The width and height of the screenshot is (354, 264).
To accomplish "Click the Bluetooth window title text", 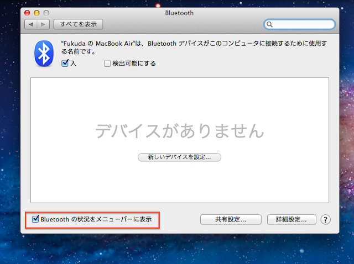I will pyautogui.click(x=179, y=13).
